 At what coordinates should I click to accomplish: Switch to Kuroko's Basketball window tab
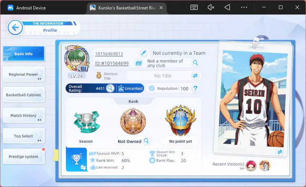126,8
